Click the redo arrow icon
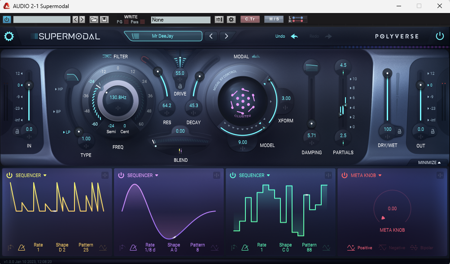Image resolution: width=450 pixels, height=264 pixels. [328, 36]
